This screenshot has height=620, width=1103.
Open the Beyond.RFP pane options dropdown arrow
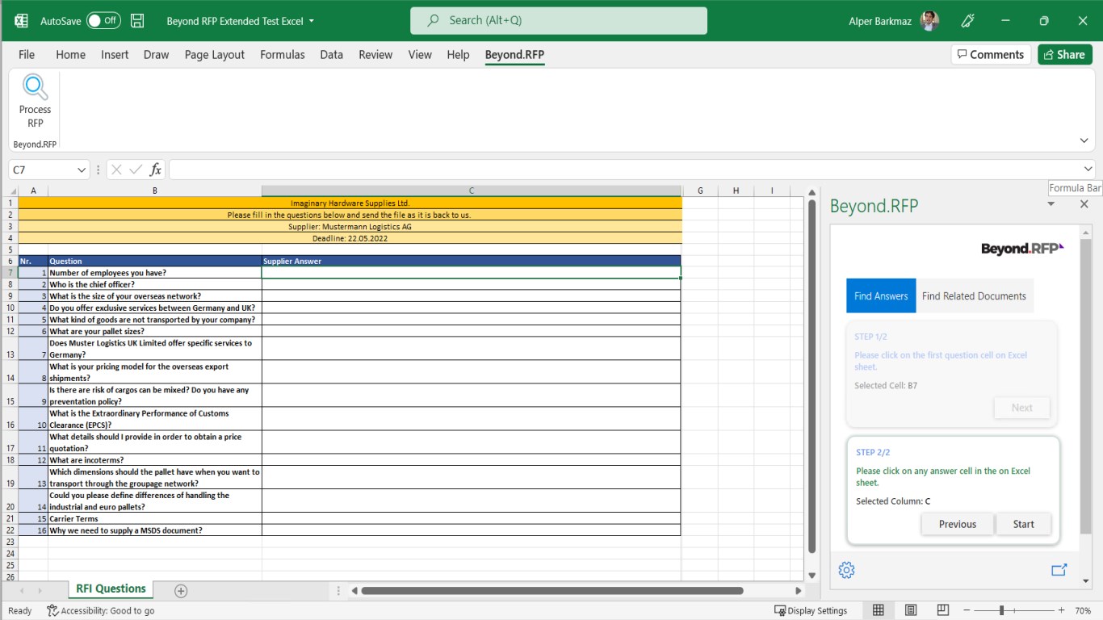coord(1051,203)
